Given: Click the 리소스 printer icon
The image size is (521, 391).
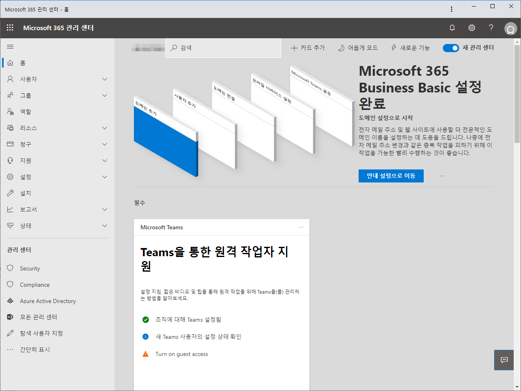Looking at the screenshot, I should (x=10, y=128).
